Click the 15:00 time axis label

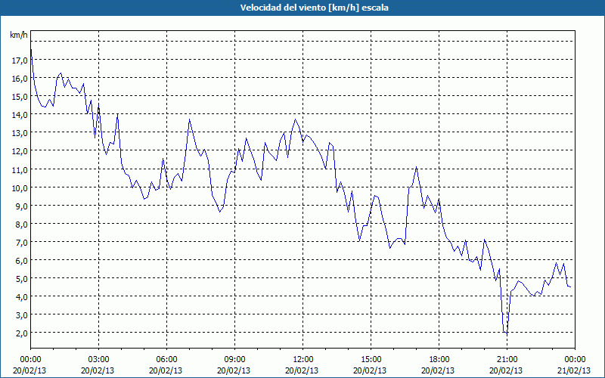(x=371, y=360)
